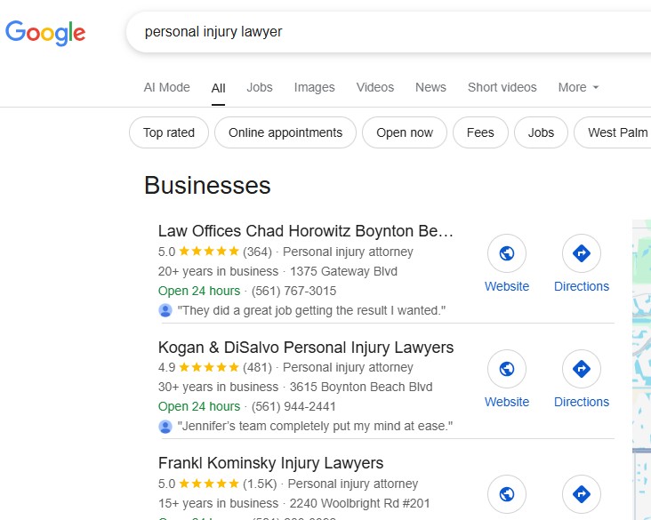The height and width of the screenshot is (520, 651).
Task: Switch to the AI Mode tab
Action: pos(167,87)
